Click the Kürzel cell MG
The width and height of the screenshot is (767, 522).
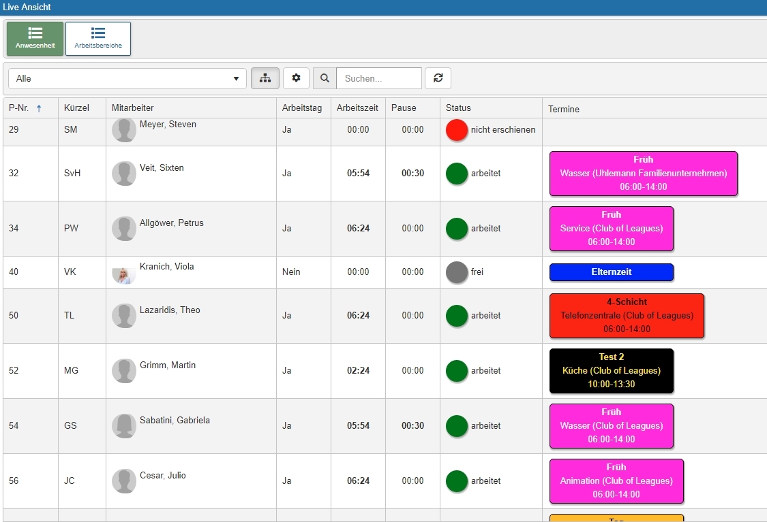tap(71, 371)
